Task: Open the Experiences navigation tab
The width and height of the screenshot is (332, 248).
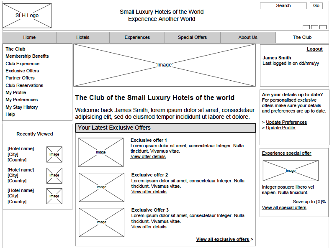Action: coord(137,37)
